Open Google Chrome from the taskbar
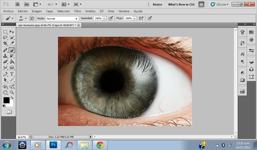 (x=100, y=145)
